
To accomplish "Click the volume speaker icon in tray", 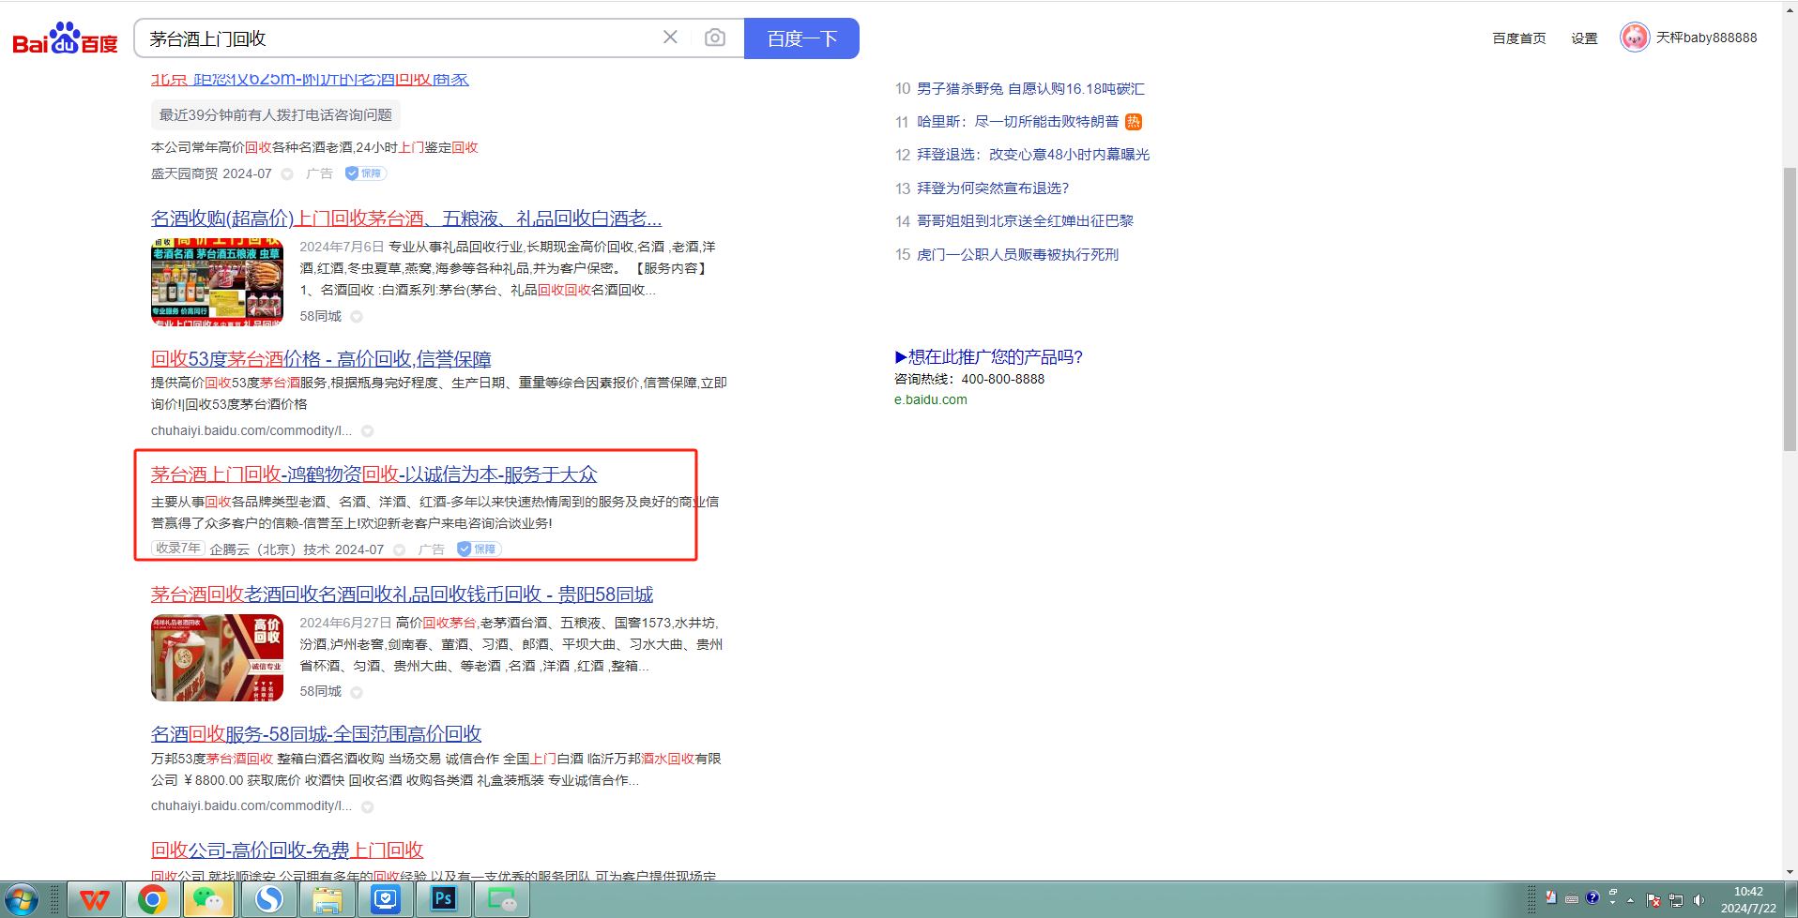I will (1699, 900).
